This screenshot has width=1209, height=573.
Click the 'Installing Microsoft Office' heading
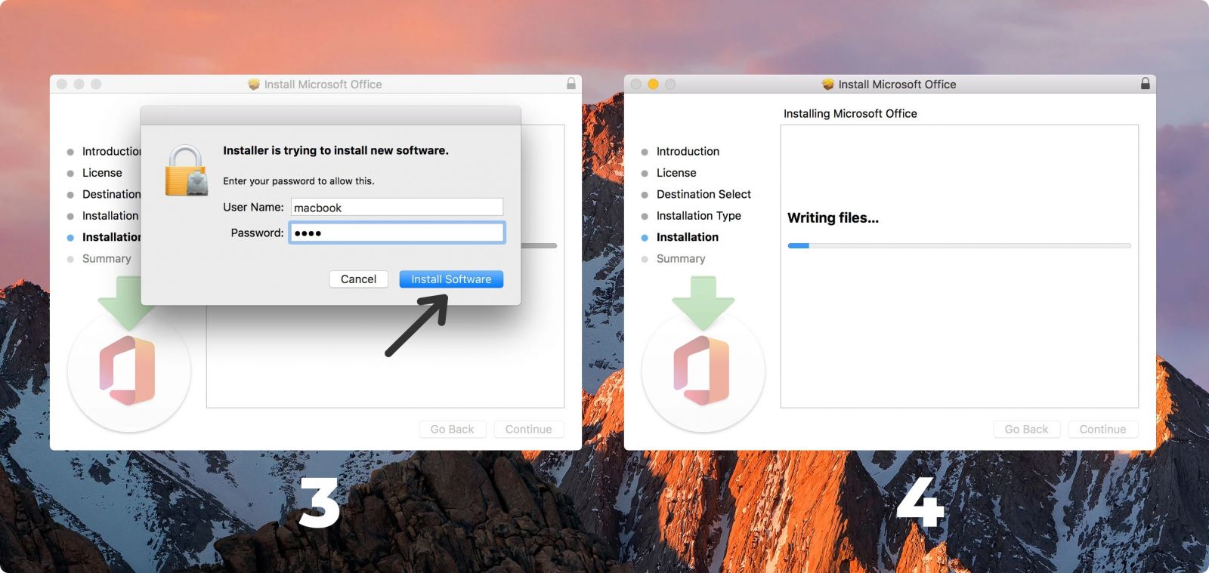coord(850,114)
